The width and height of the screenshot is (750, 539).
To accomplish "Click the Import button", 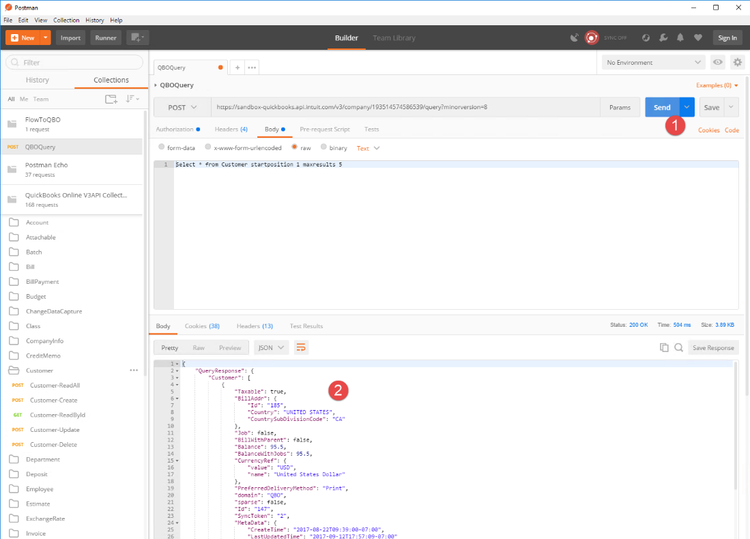I will (x=70, y=38).
